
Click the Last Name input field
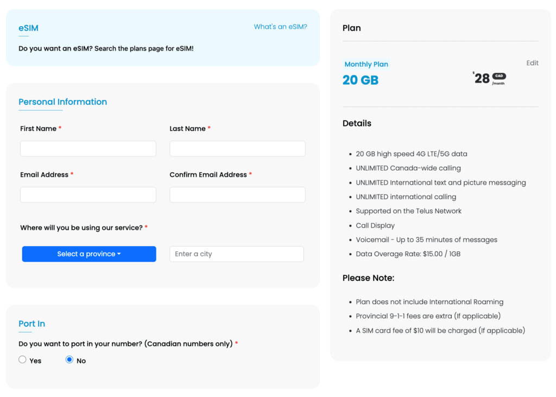(x=237, y=149)
